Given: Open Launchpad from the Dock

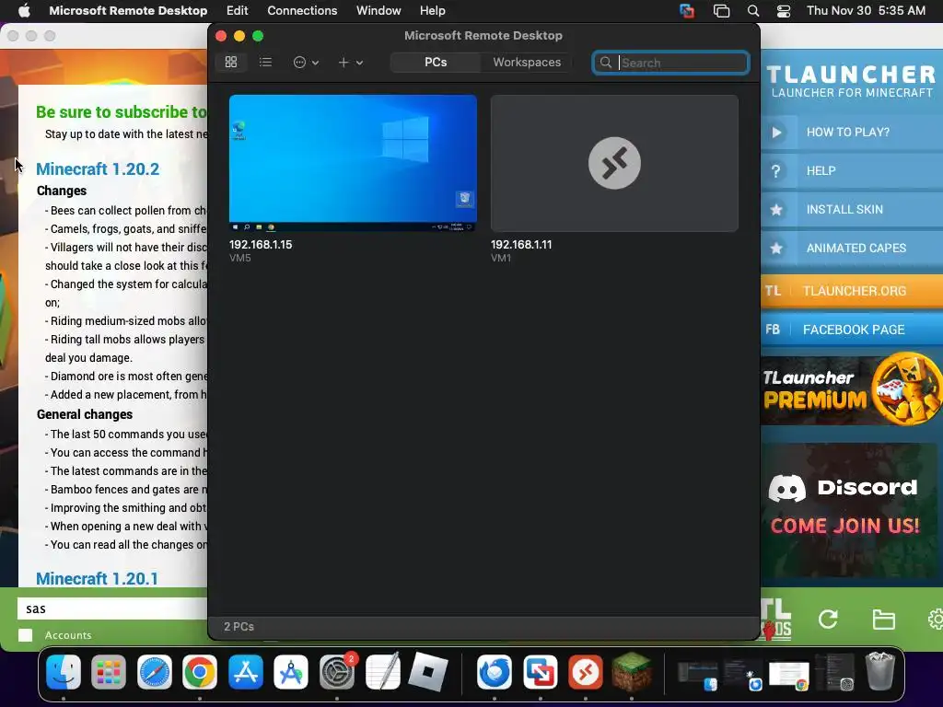Looking at the screenshot, I should click(109, 671).
